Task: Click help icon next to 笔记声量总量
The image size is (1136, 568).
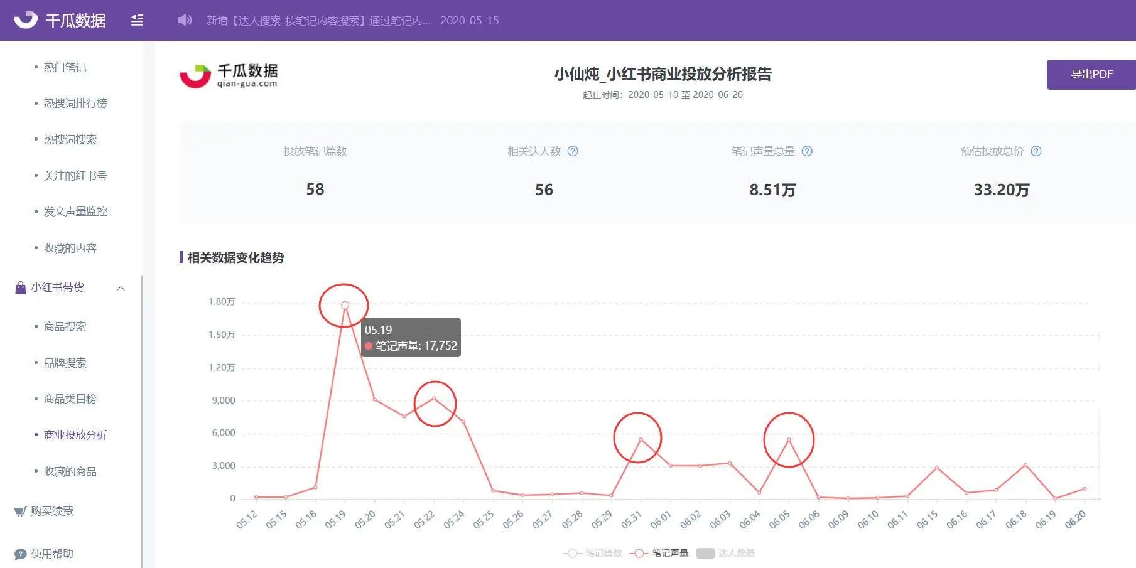Action: 807,151
